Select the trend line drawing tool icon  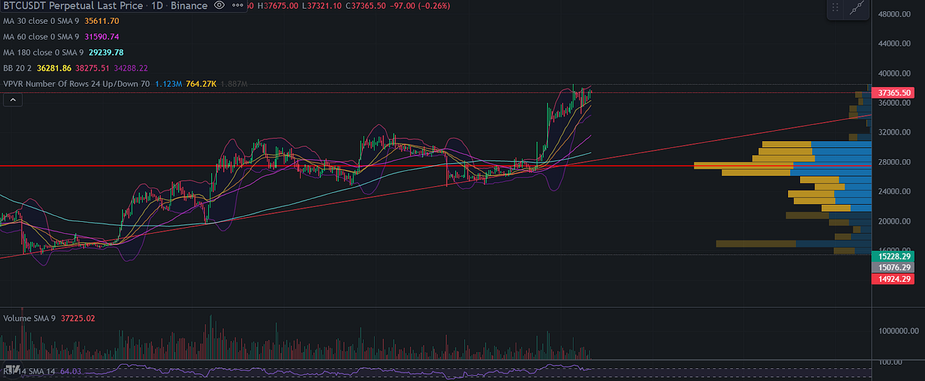click(858, 8)
